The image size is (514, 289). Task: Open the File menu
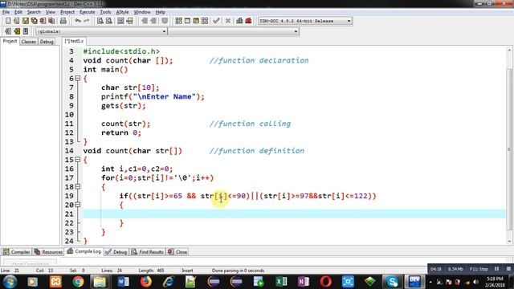pos(6,12)
